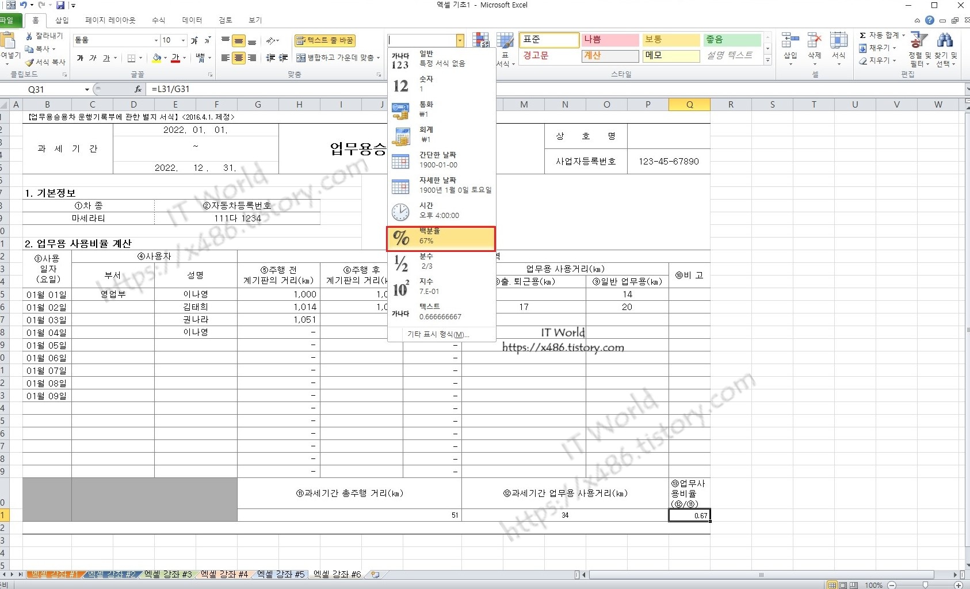Viewport: 970px width, 589px height.
Task: Click the Clear (지우기) eraser icon
Action: [x=863, y=60]
